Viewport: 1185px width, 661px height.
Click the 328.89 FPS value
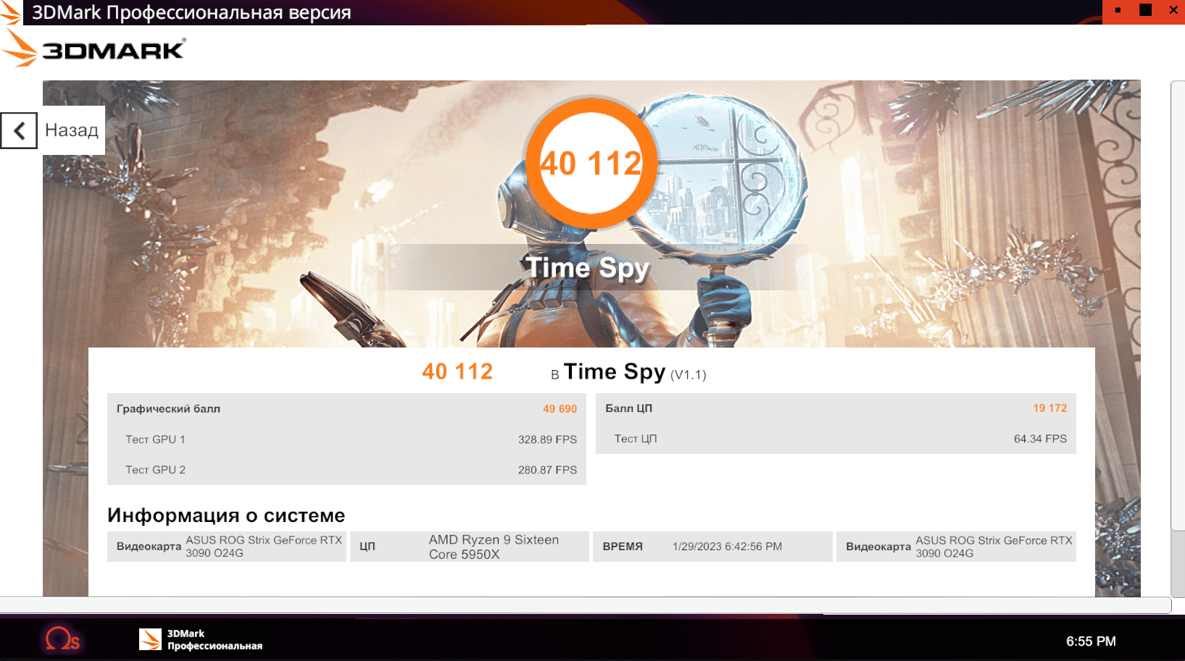pyautogui.click(x=547, y=439)
